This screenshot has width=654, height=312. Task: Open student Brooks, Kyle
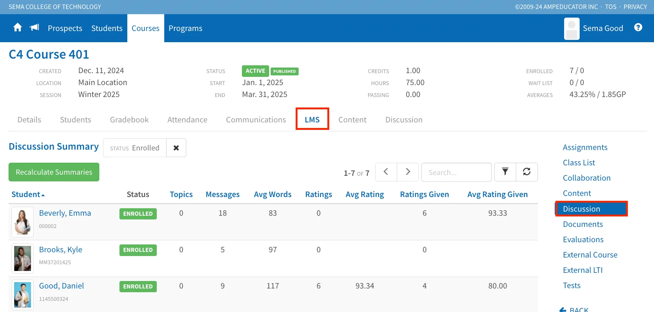tap(60, 250)
